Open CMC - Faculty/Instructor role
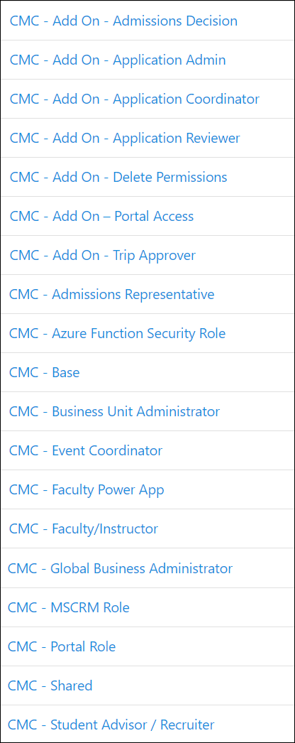The width and height of the screenshot is (295, 743). pos(84,528)
